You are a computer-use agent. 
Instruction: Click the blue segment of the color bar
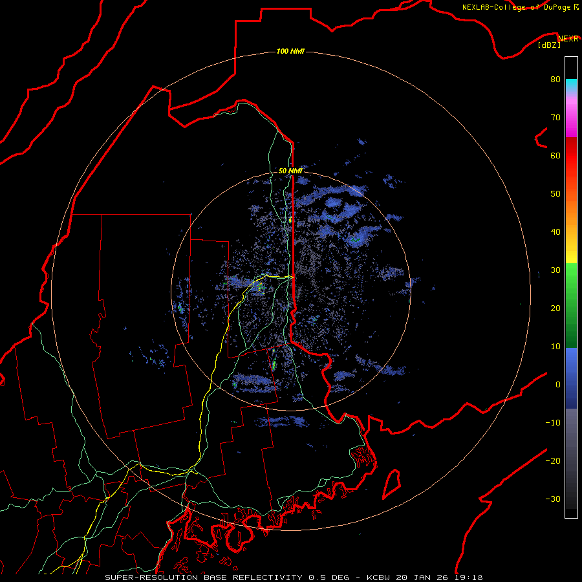click(571, 378)
